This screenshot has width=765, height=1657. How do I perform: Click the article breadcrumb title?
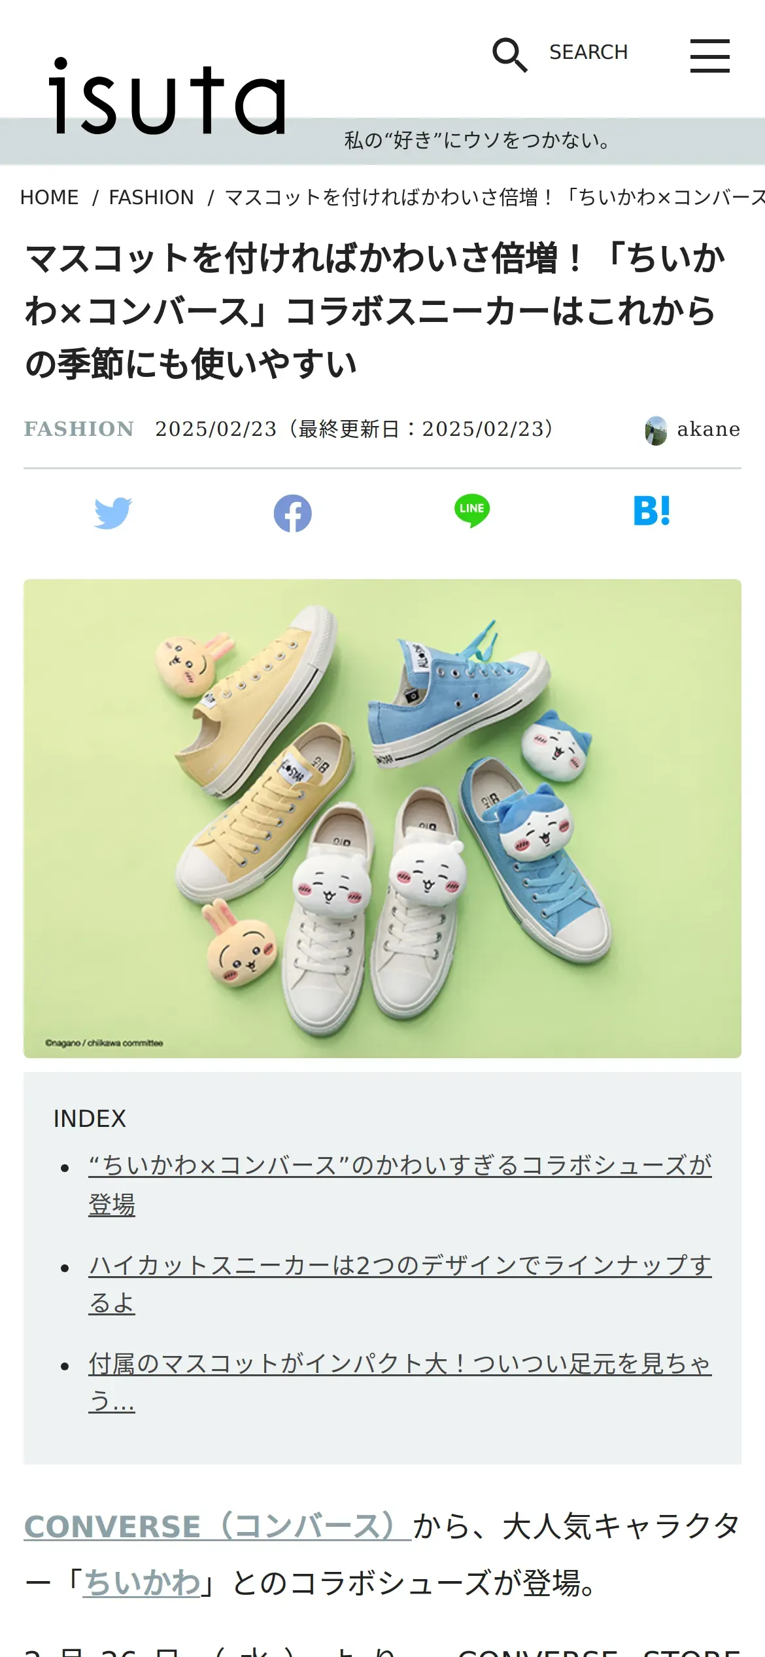pos(495,197)
